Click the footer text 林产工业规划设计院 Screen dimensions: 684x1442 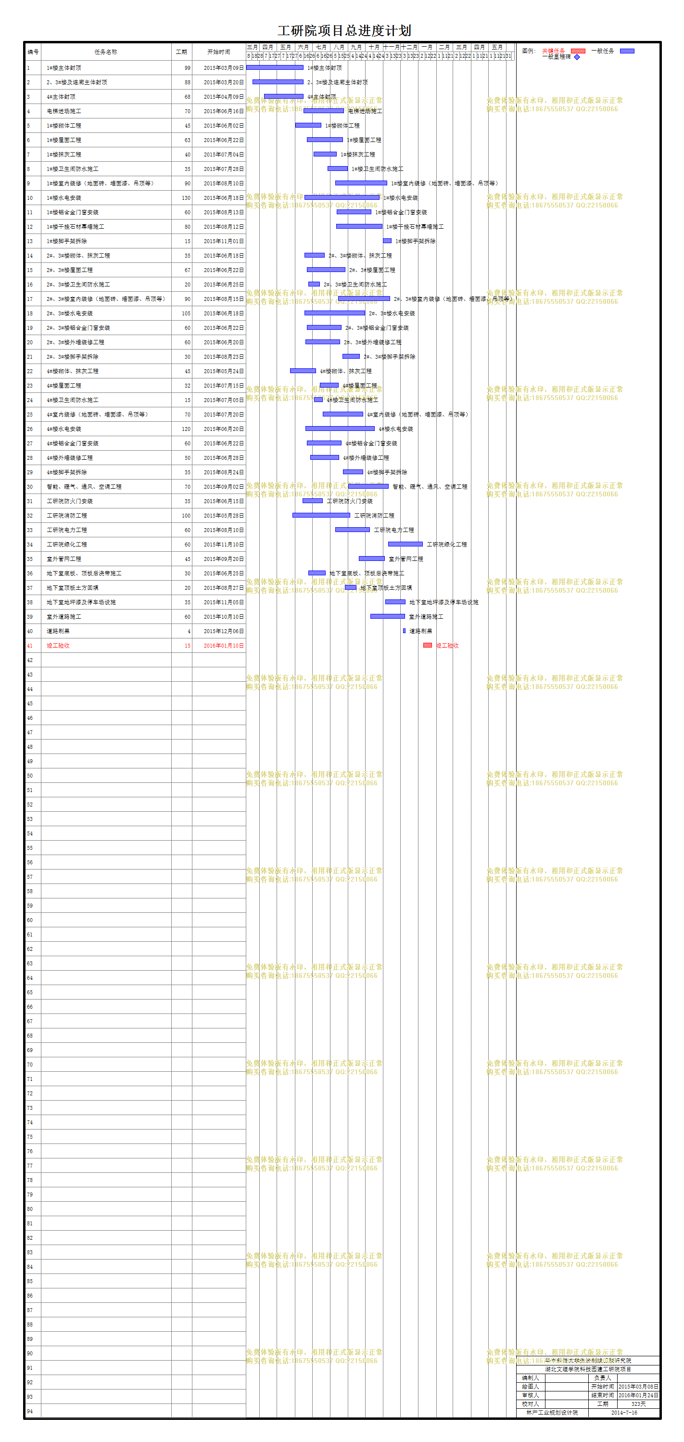click(x=552, y=1413)
